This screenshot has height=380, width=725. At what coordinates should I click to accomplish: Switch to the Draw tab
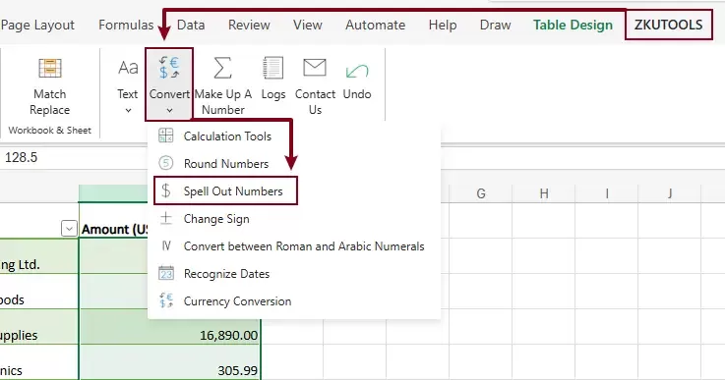click(495, 25)
